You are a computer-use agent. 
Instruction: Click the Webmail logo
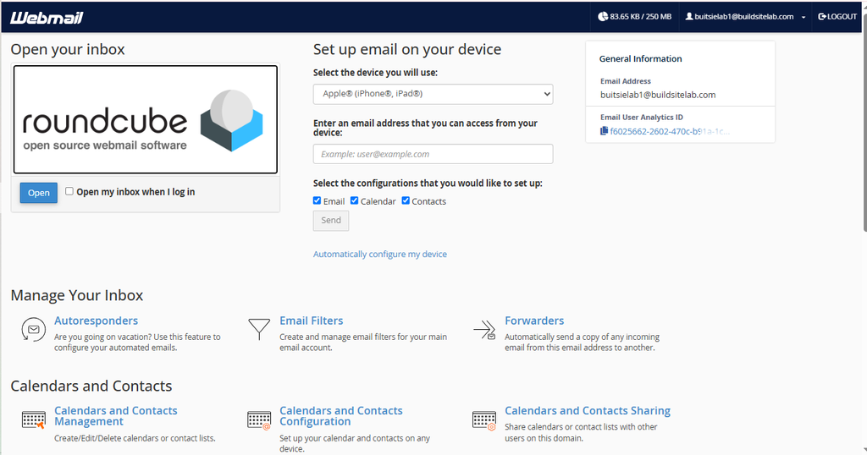[x=47, y=18]
